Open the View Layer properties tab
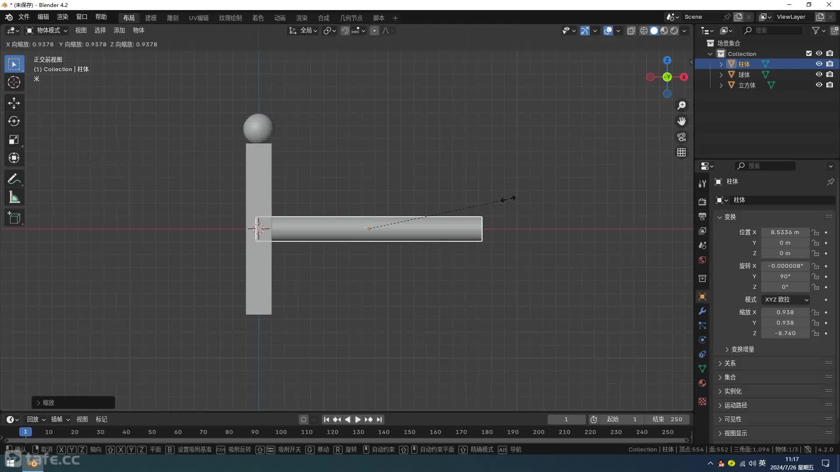Viewport: 840px width, 472px height. 702,230
